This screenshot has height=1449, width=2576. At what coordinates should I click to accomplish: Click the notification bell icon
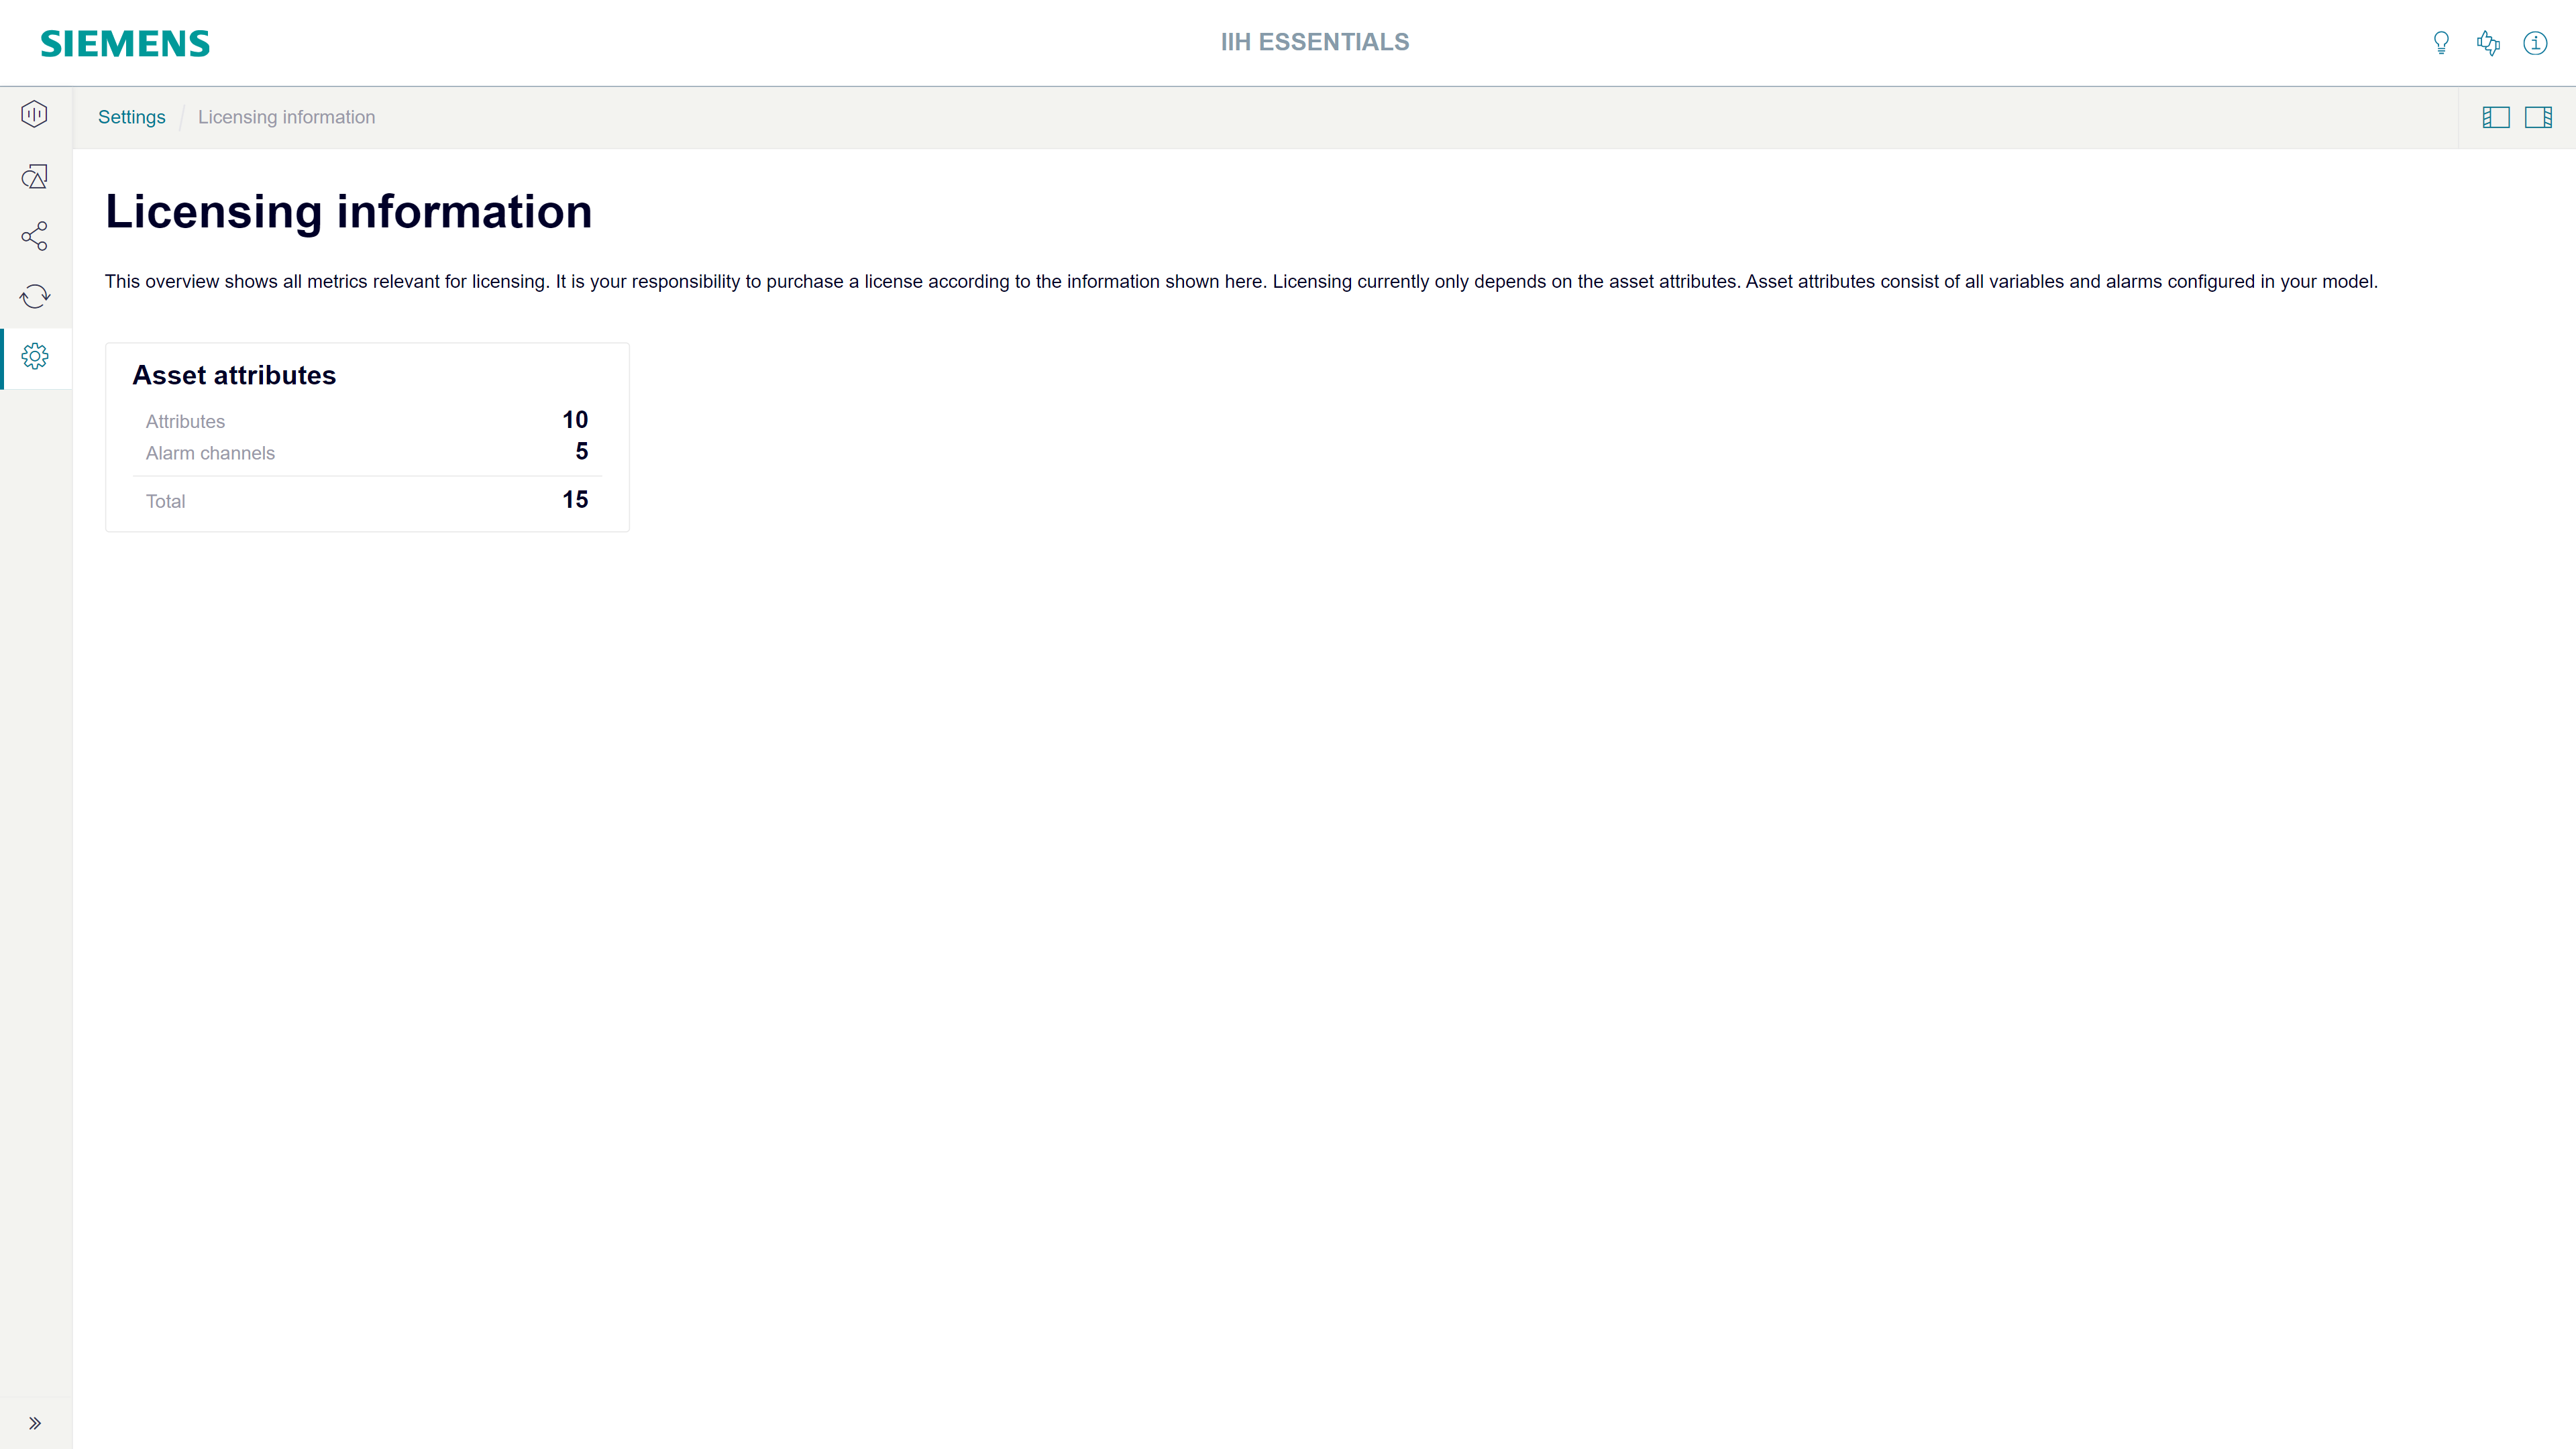pyautogui.click(x=2440, y=42)
